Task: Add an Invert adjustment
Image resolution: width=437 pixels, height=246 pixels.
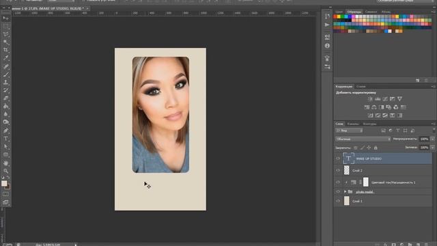Action: coord(370,115)
